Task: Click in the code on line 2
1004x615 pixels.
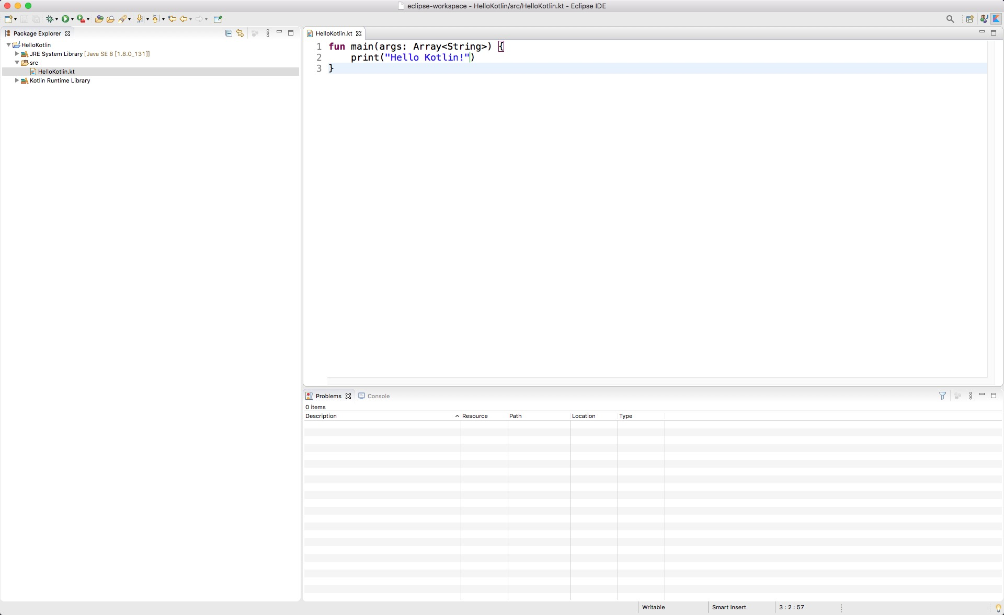Action: tap(413, 57)
